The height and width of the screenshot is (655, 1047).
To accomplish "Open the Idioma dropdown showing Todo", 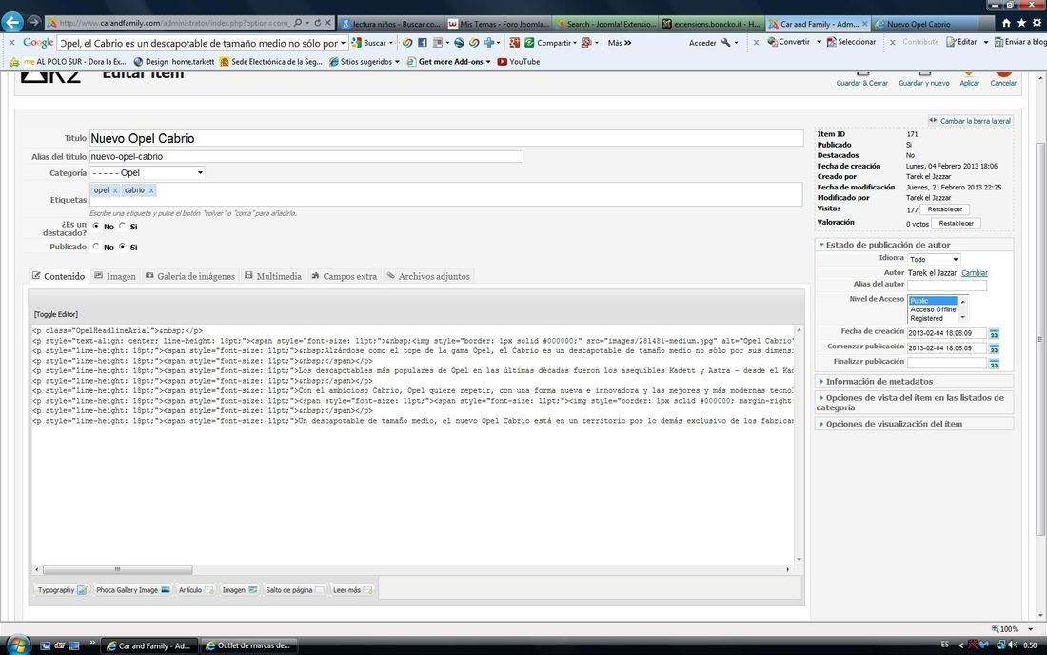I will point(934,259).
